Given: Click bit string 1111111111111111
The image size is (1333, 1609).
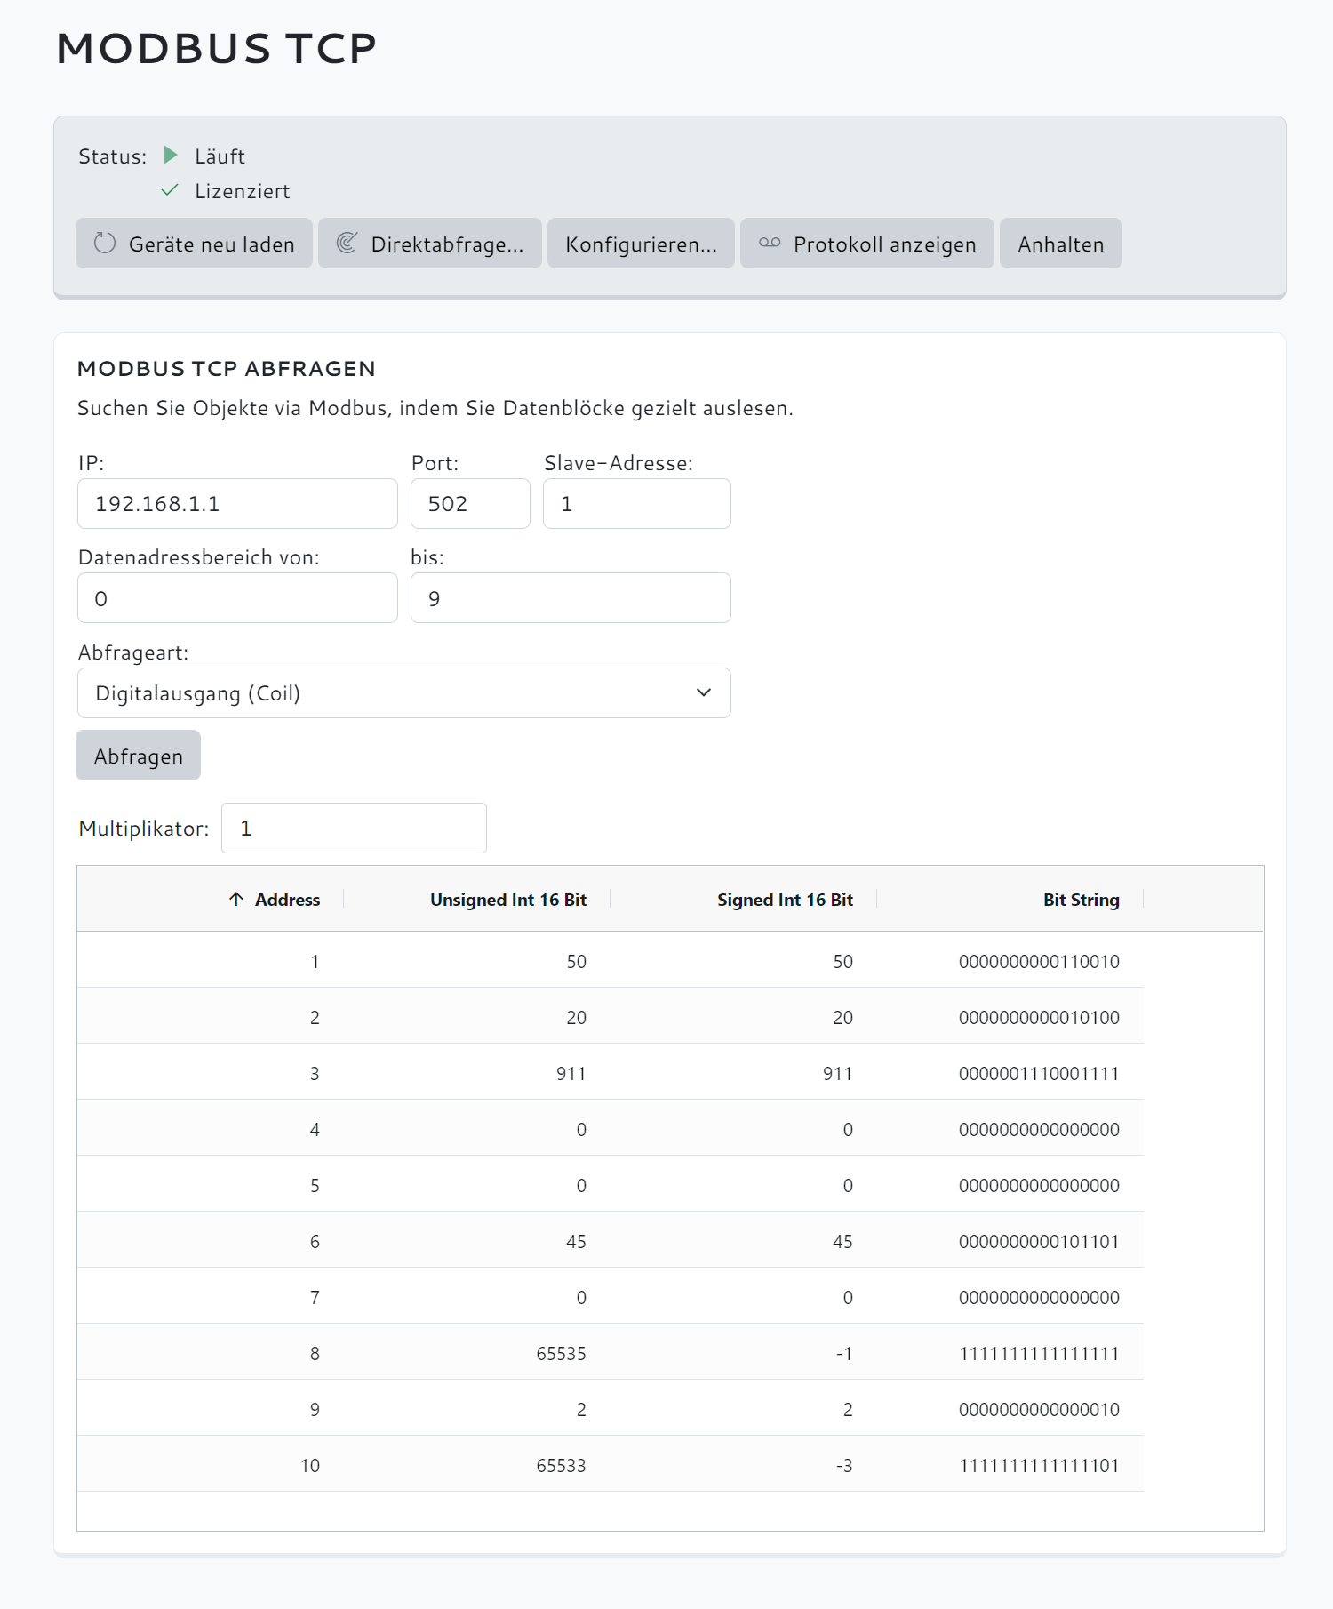Looking at the screenshot, I should click(x=1039, y=1353).
